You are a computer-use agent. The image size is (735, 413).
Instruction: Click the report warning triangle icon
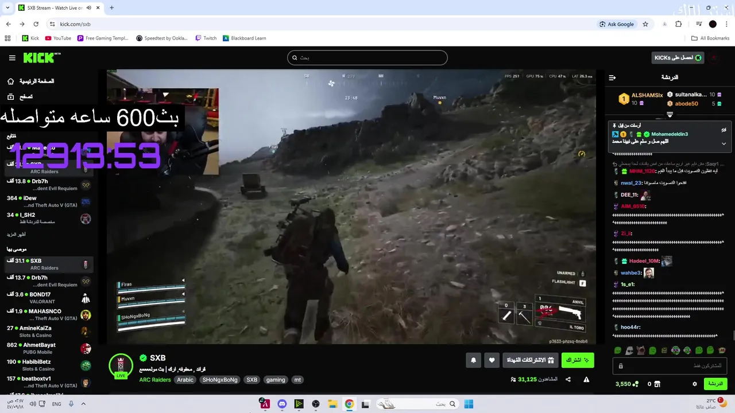point(586,379)
